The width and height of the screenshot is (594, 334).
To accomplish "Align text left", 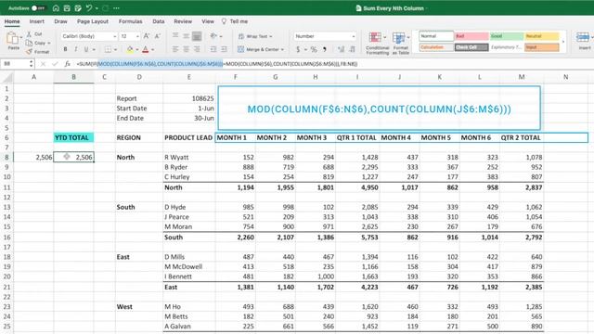I will coord(175,49).
